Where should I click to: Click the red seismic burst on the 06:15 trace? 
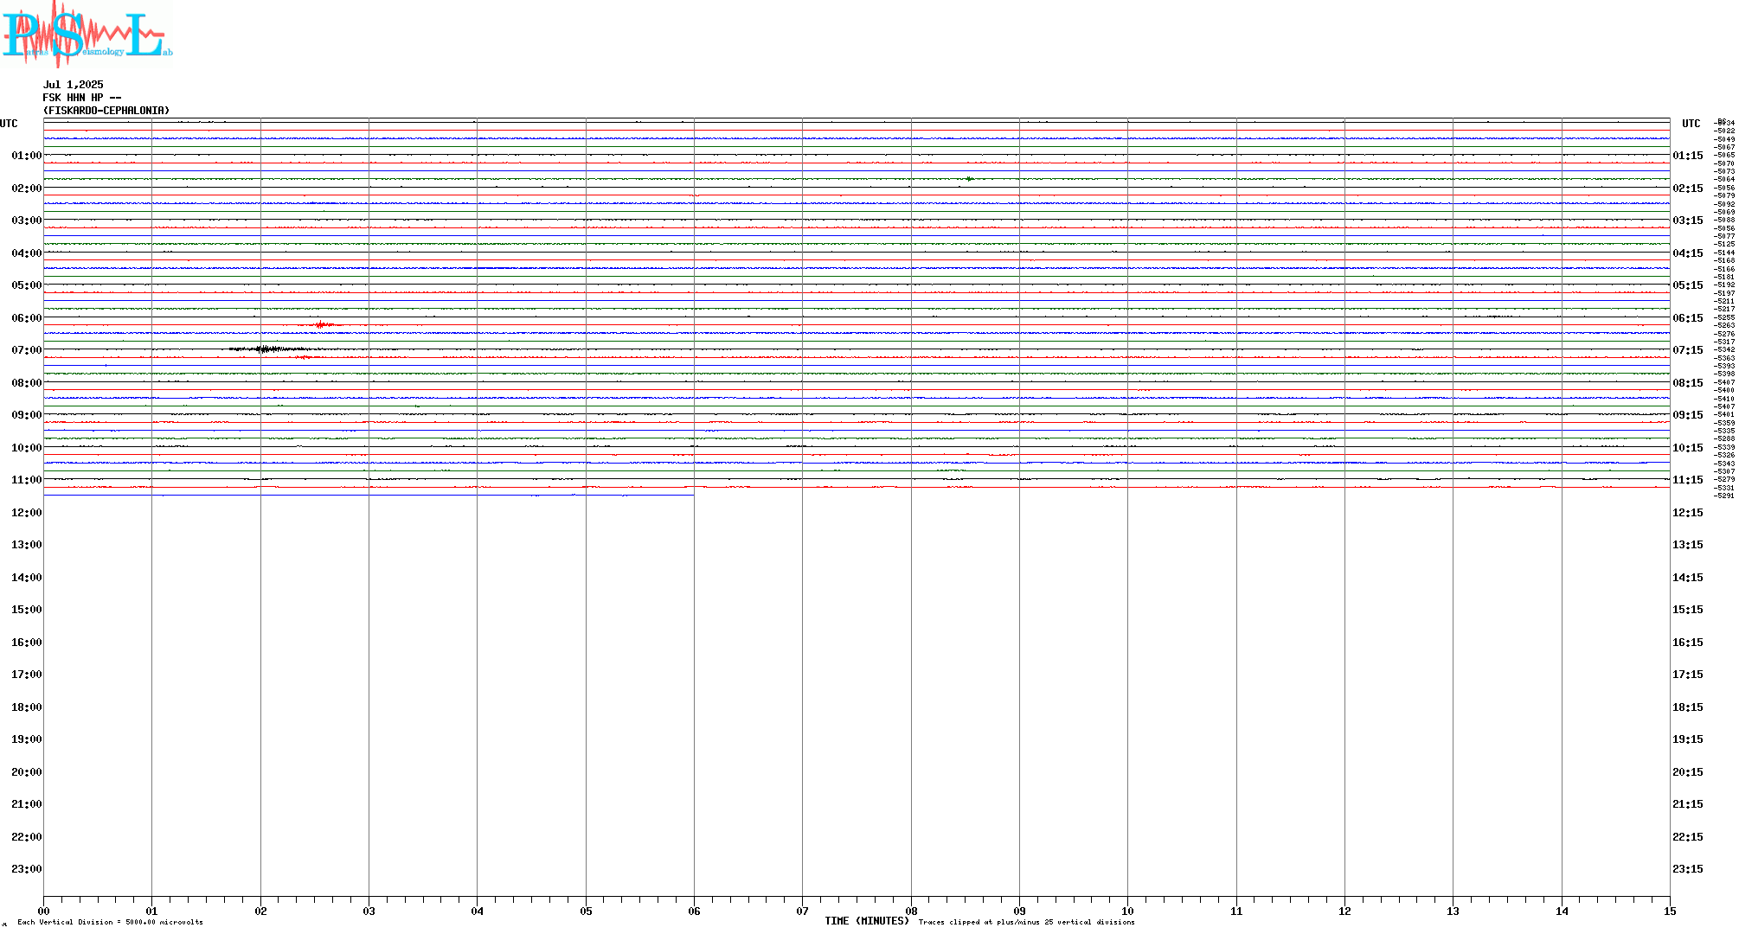[320, 325]
